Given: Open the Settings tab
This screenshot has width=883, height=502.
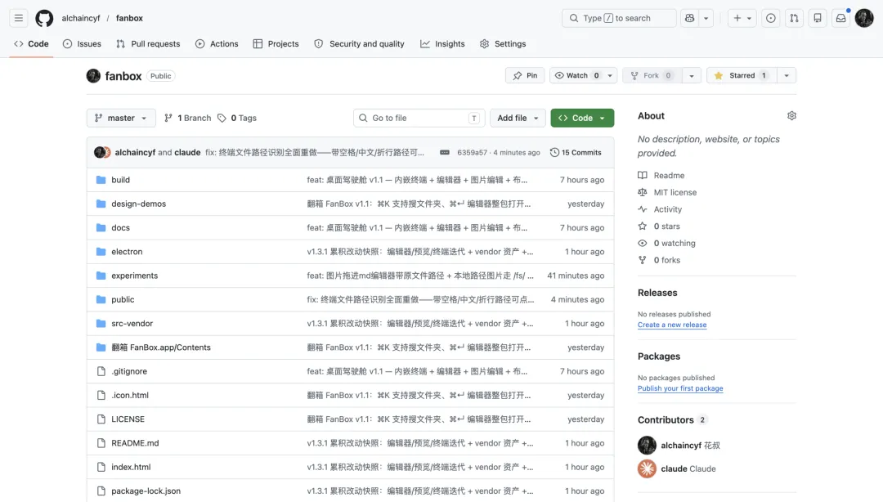Looking at the screenshot, I should (x=503, y=44).
